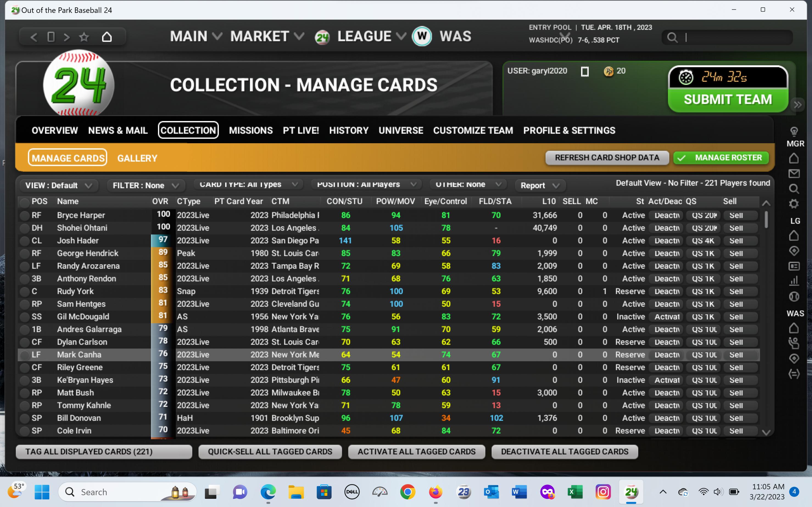Click the roster players icon under WAS

pyautogui.click(x=794, y=343)
